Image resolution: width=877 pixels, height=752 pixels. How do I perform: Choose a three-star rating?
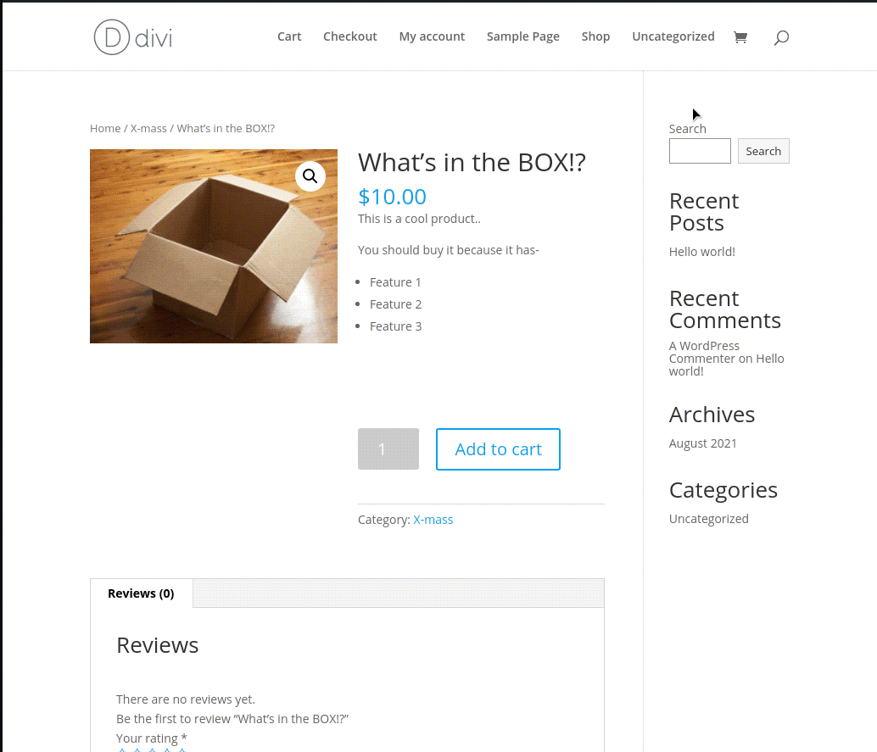point(152,749)
